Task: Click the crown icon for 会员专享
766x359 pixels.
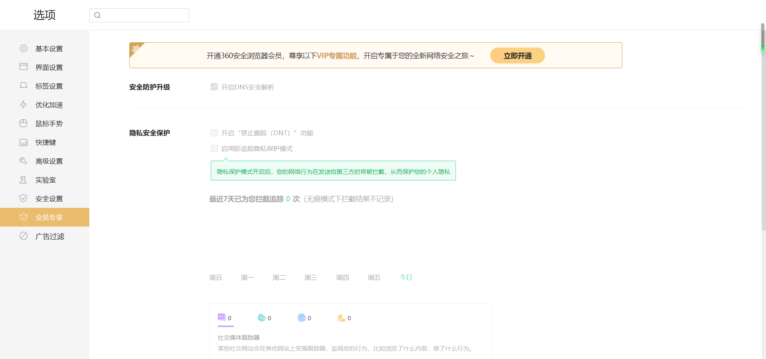Action: 23,217
